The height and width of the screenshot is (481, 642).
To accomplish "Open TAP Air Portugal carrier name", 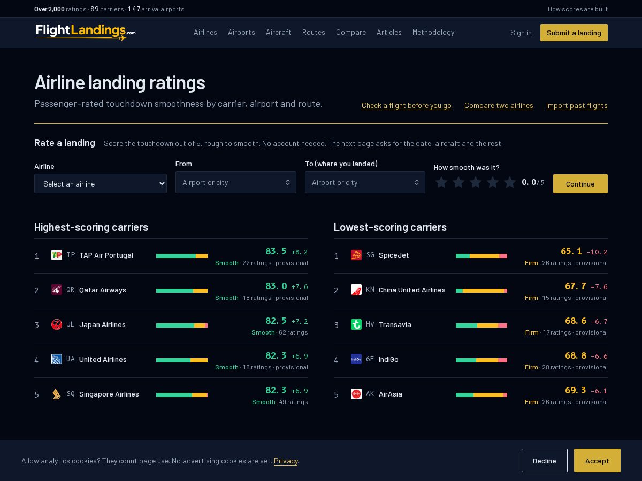I will 106,255.
